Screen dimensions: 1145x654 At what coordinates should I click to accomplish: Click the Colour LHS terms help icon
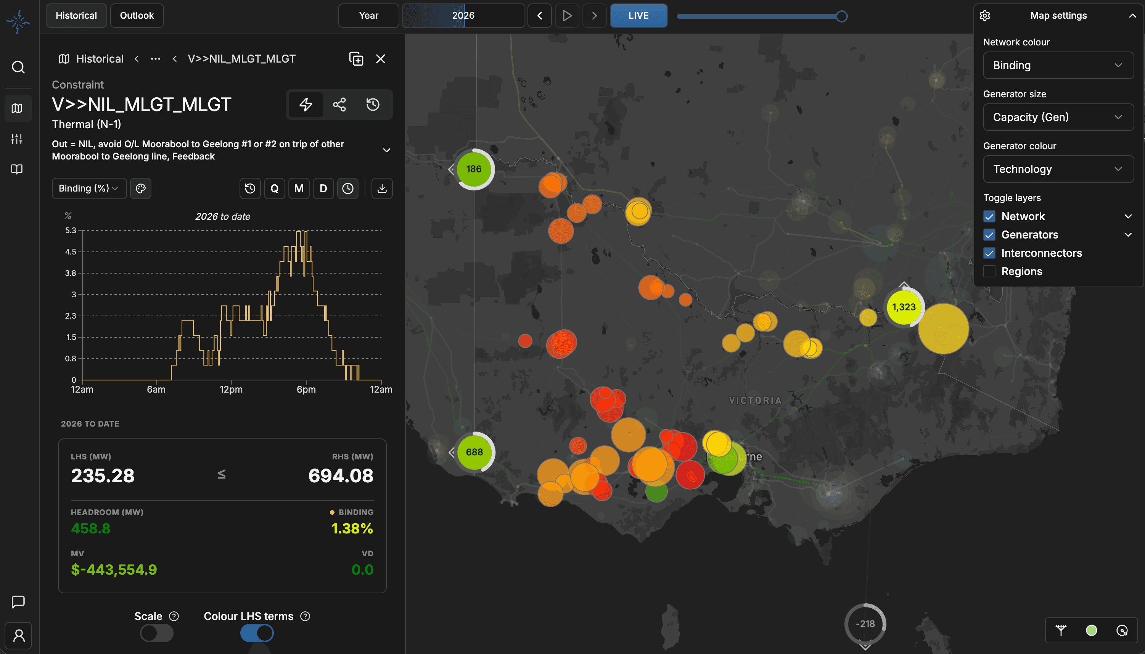coord(306,616)
